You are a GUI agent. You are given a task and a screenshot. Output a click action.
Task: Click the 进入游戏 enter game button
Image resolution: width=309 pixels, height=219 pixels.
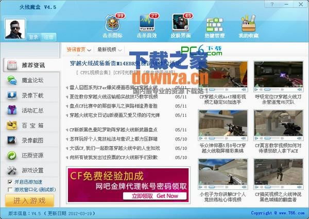point(29,201)
